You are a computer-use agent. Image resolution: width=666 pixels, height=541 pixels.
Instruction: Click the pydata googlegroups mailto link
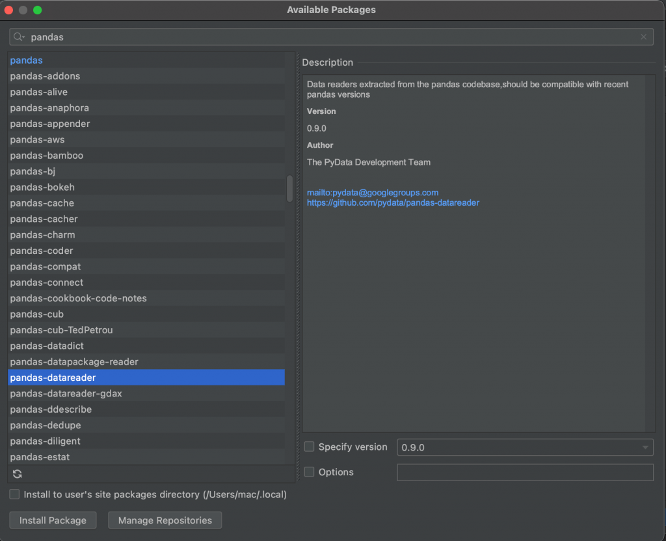(372, 192)
